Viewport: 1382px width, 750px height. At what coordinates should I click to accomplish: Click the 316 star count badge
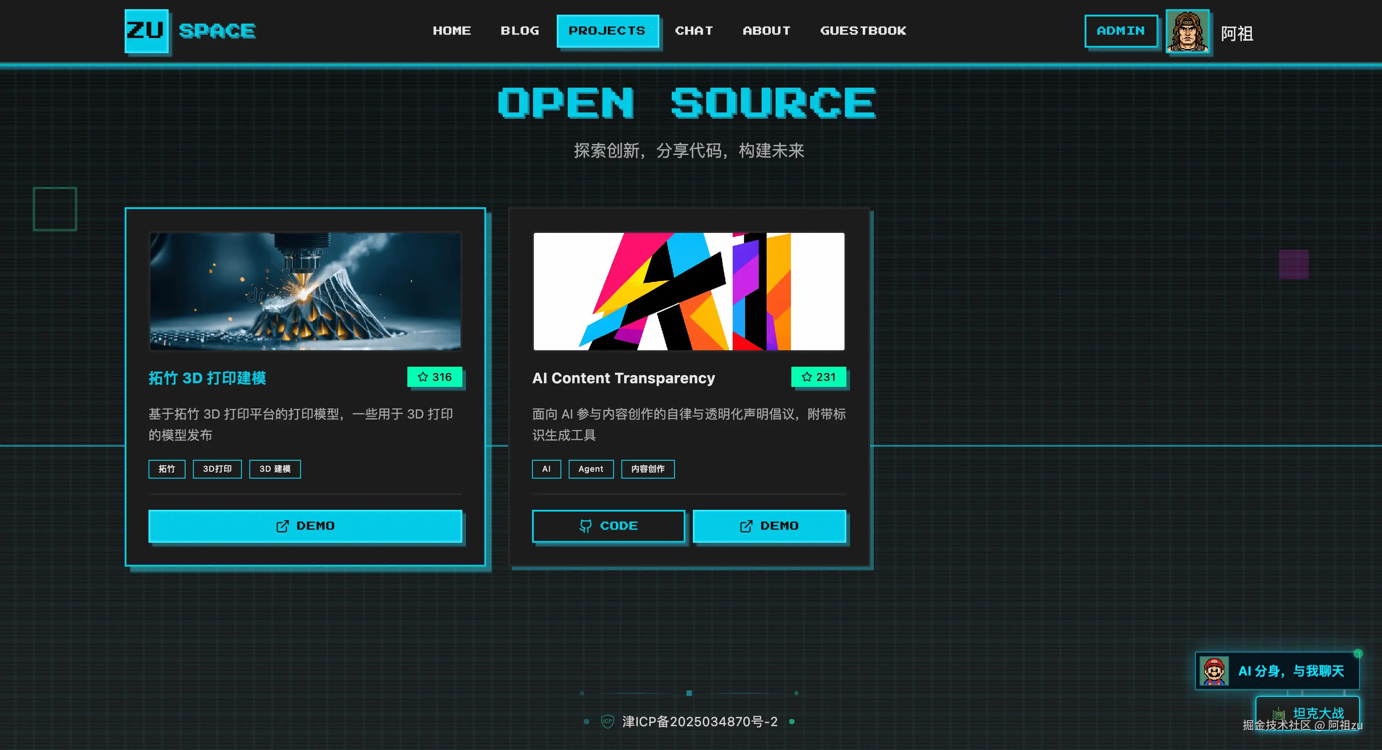click(434, 377)
